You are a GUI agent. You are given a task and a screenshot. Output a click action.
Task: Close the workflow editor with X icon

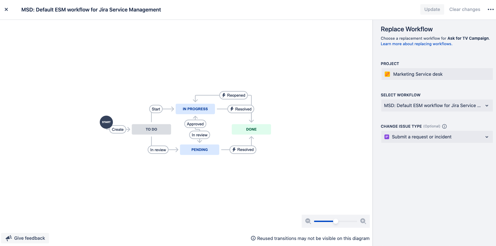tap(6, 10)
